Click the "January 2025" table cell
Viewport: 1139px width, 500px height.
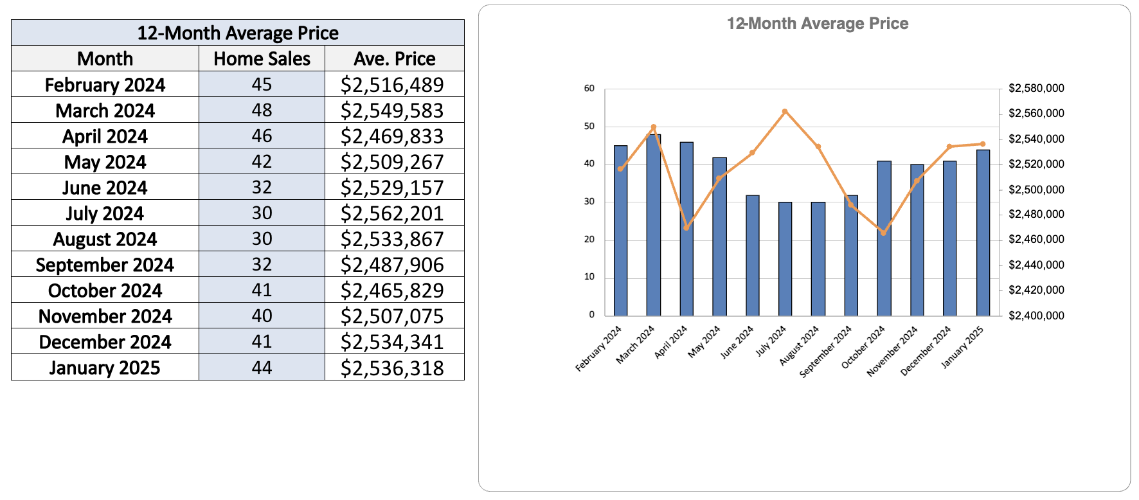click(105, 367)
